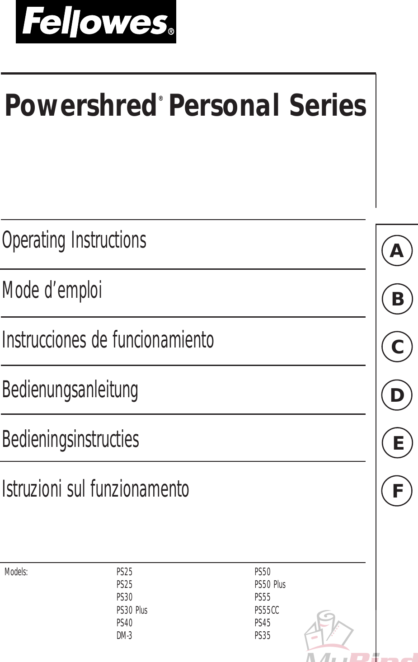This screenshot has height=662, width=418.
Task: Select Bedieningsinstructies entry
Action: tap(70, 439)
